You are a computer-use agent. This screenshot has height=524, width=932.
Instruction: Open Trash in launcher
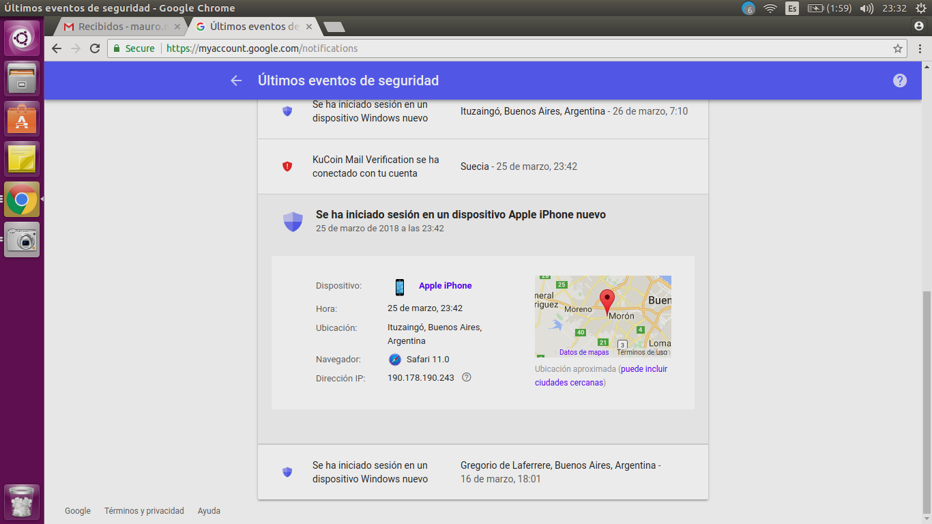22,502
